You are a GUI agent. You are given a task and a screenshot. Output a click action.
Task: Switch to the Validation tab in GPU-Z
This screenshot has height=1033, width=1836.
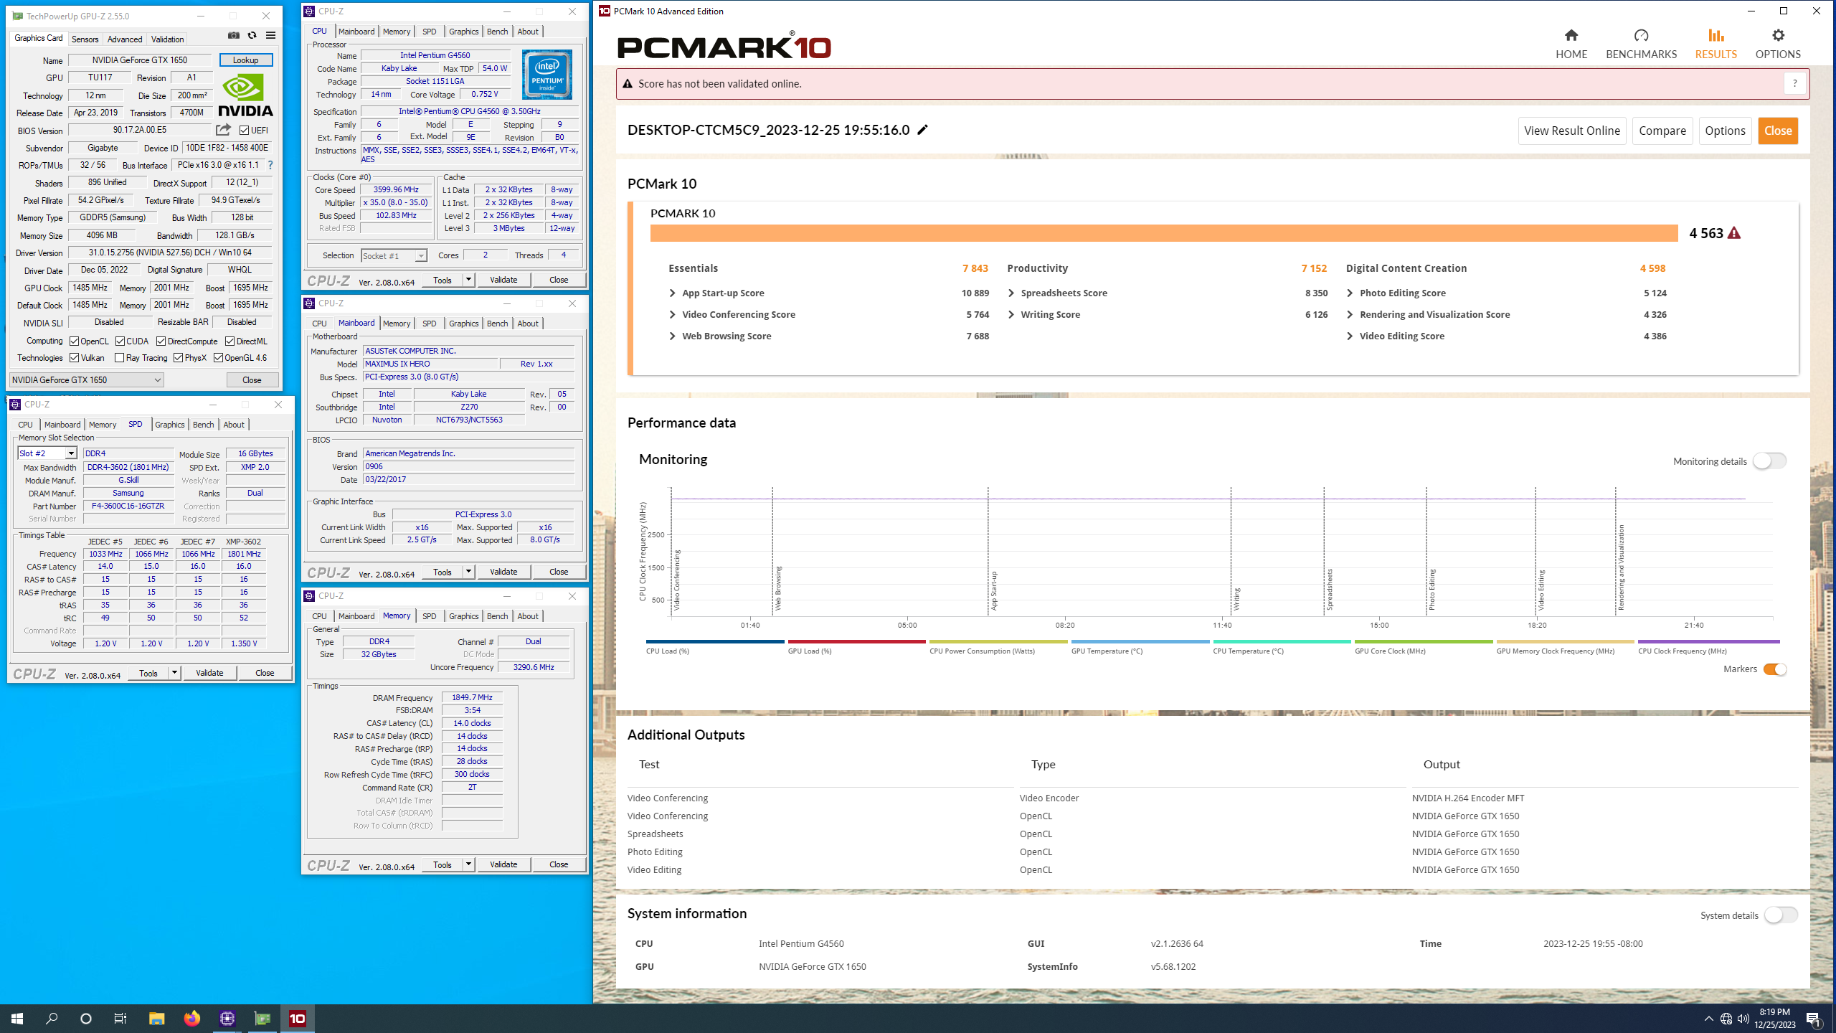tap(167, 39)
